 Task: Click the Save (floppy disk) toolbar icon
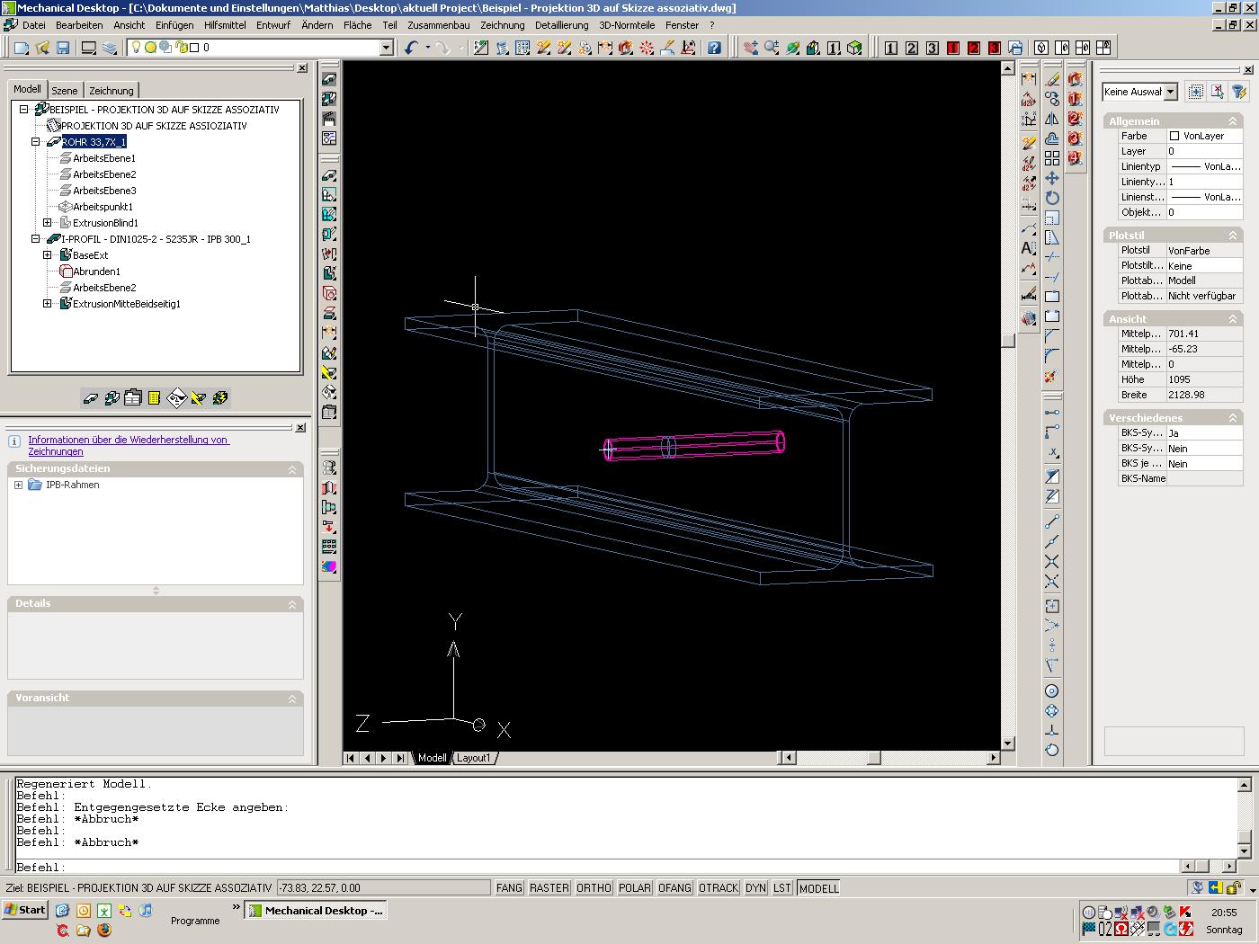pos(63,48)
